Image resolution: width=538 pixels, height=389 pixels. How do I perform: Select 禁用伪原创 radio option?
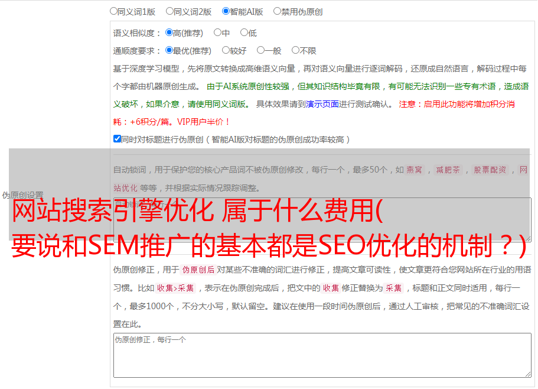(277, 11)
